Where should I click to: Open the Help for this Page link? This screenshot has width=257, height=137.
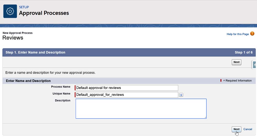[237, 34]
